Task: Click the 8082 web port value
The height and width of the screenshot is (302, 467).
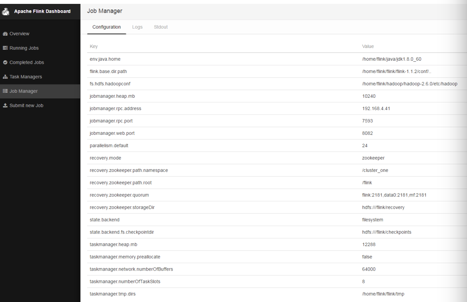Action: [x=367, y=133]
